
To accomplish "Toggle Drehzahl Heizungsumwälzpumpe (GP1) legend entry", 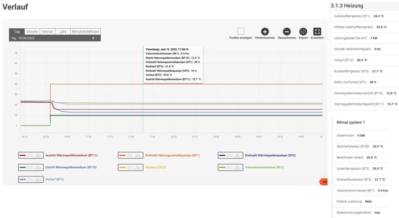I will click(172, 155).
